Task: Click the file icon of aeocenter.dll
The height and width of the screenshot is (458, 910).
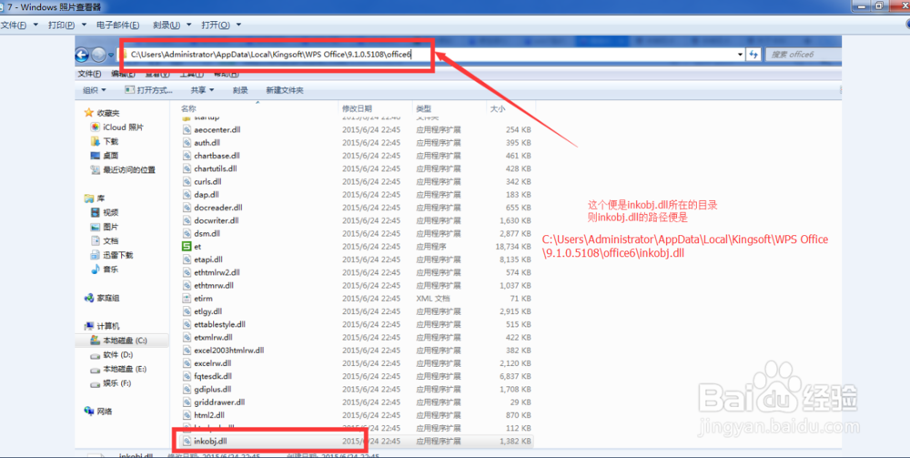Action: point(187,129)
